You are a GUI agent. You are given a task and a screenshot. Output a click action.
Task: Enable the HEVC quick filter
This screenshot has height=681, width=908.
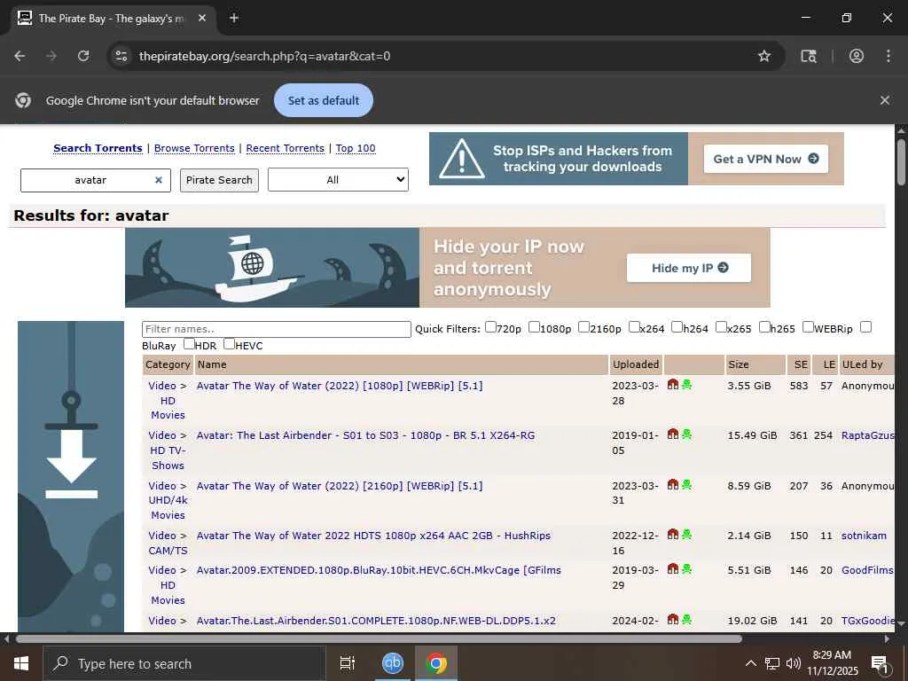click(230, 344)
